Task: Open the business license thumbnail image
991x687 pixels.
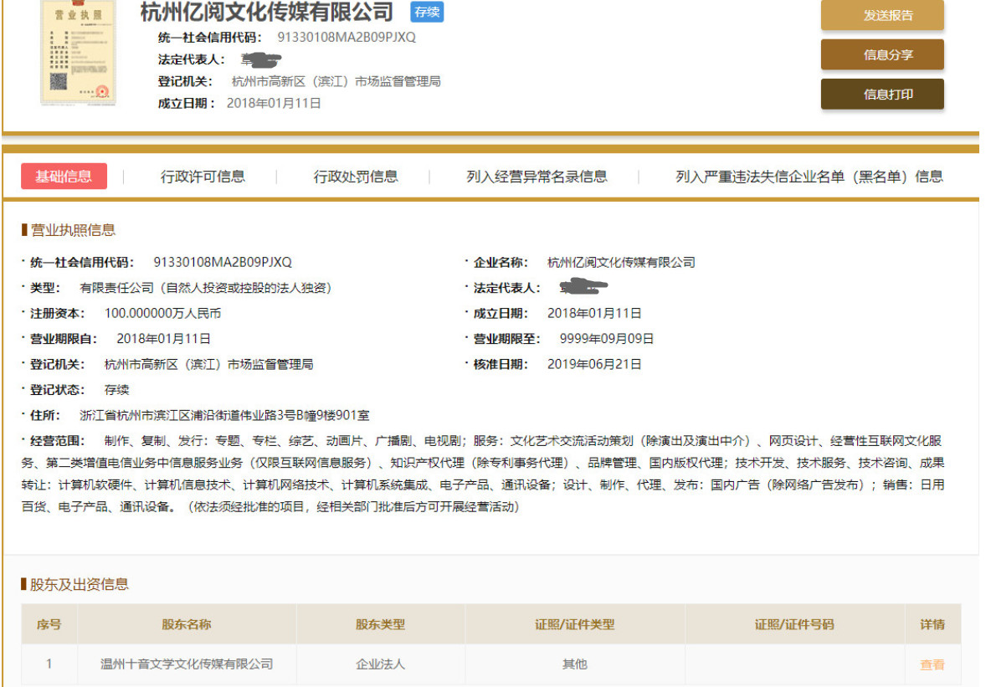Action: pyautogui.click(x=78, y=53)
